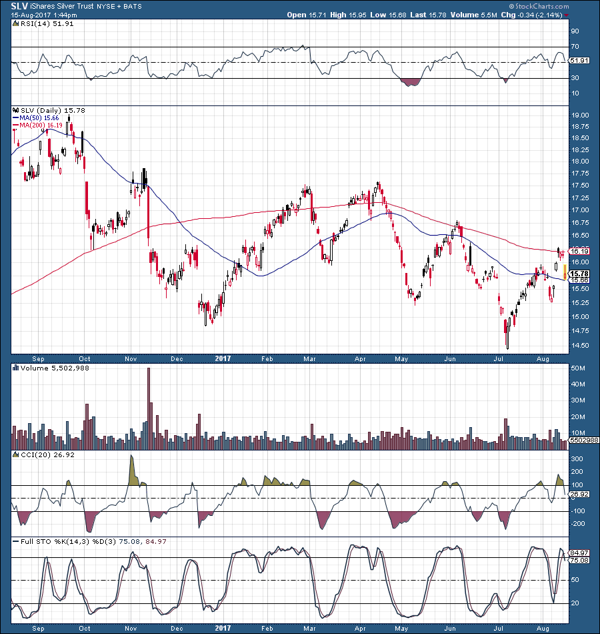Click the 14.50 price axis label

click(580, 346)
